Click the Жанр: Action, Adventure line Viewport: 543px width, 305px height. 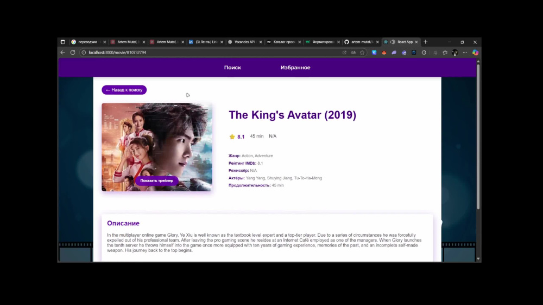coord(250,156)
